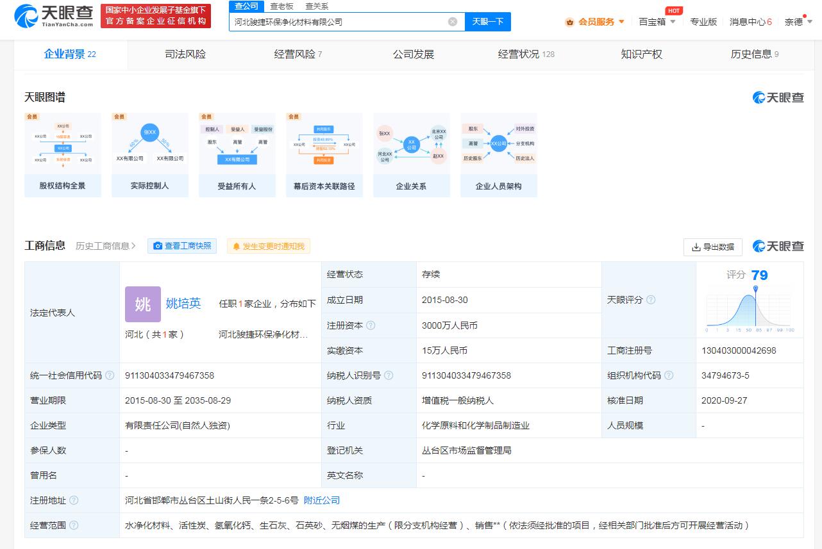
Task: Clear the company search field text
Action: [x=453, y=22]
